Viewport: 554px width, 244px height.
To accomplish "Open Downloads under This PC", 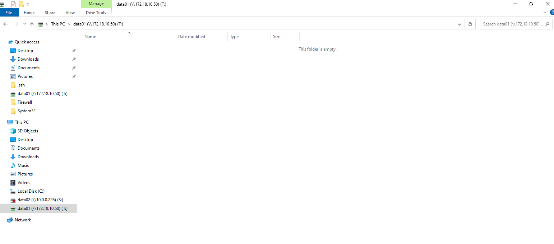I will (28, 157).
